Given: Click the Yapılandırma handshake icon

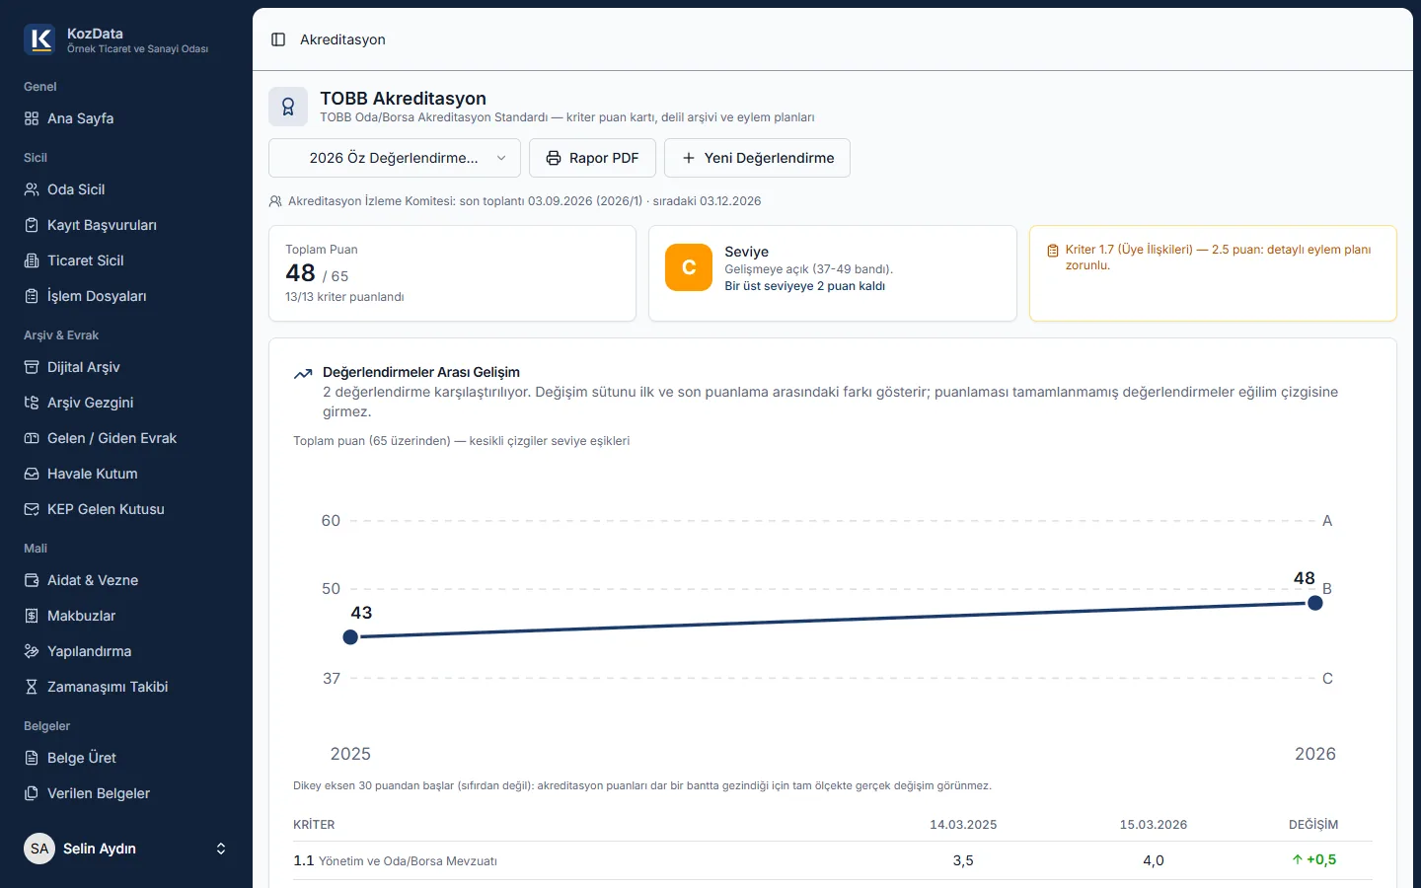Looking at the screenshot, I should [32, 651].
